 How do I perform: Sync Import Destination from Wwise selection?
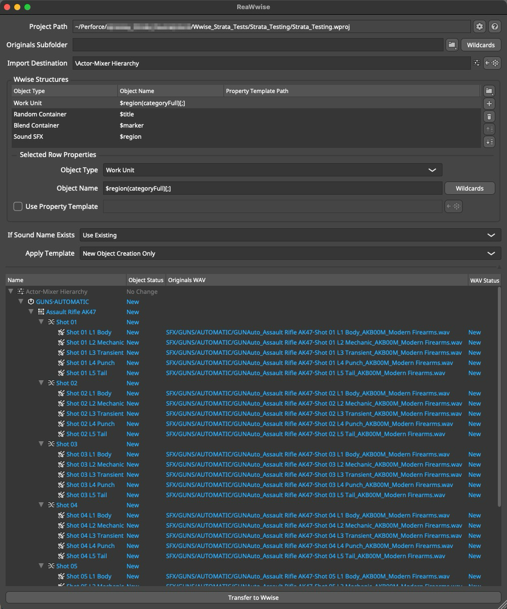tap(492, 63)
